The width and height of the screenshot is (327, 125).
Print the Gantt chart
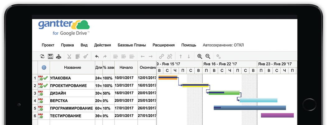pyautogui.click(x=59, y=56)
